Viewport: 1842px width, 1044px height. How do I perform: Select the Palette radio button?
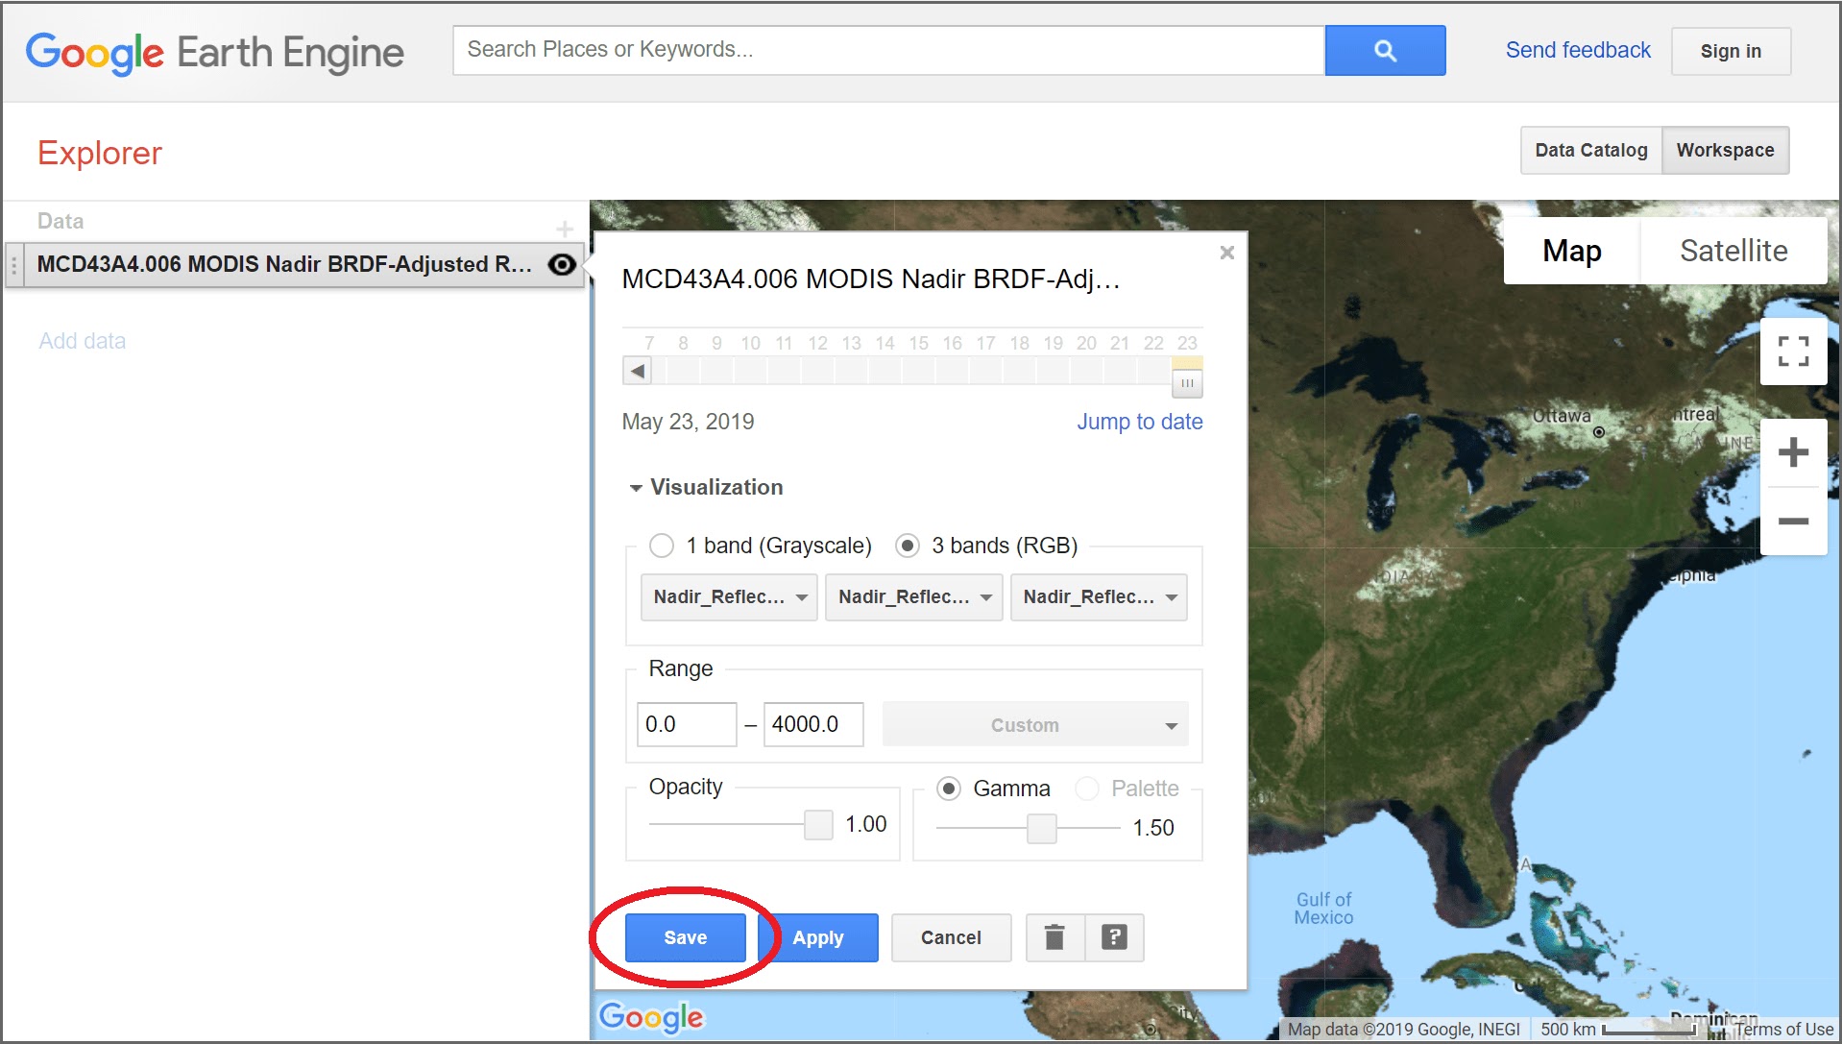click(x=1087, y=789)
